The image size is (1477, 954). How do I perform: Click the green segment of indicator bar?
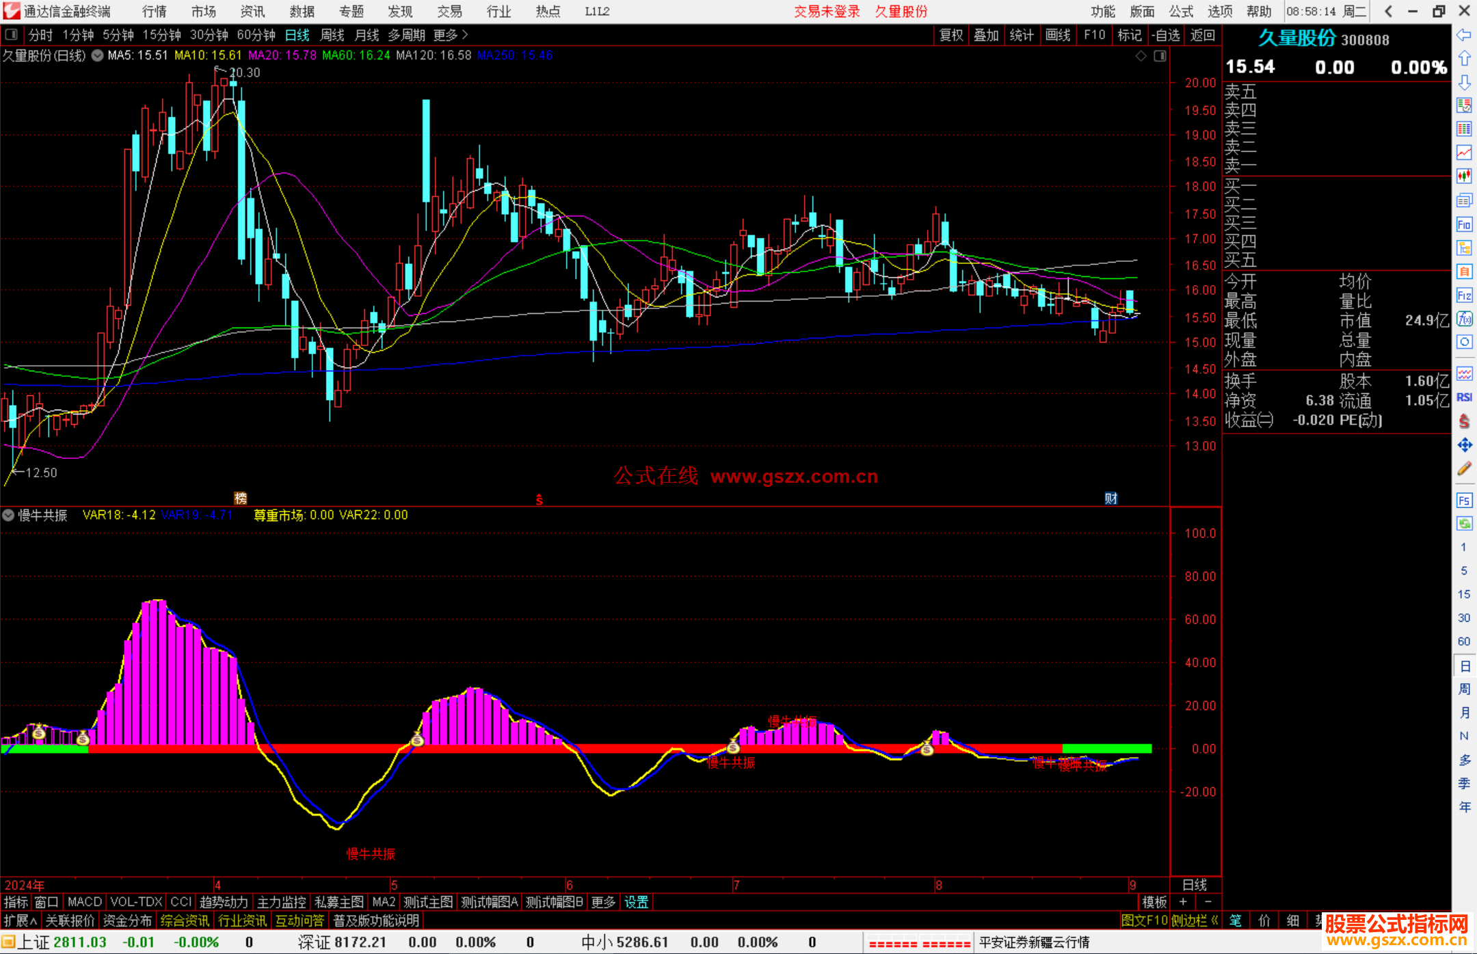(x=1106, y=748)
